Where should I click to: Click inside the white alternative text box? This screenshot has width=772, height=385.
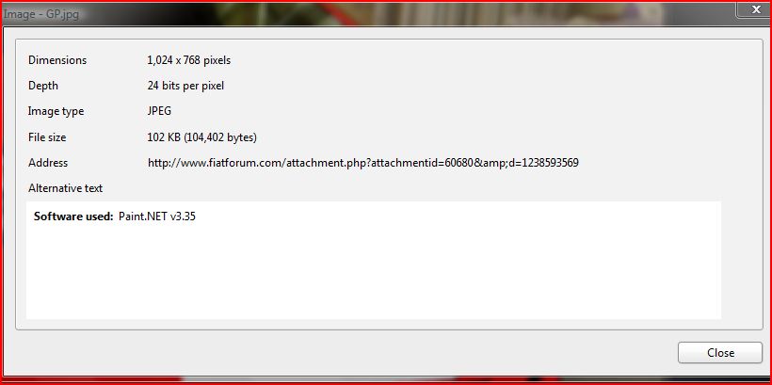[374, 260]
